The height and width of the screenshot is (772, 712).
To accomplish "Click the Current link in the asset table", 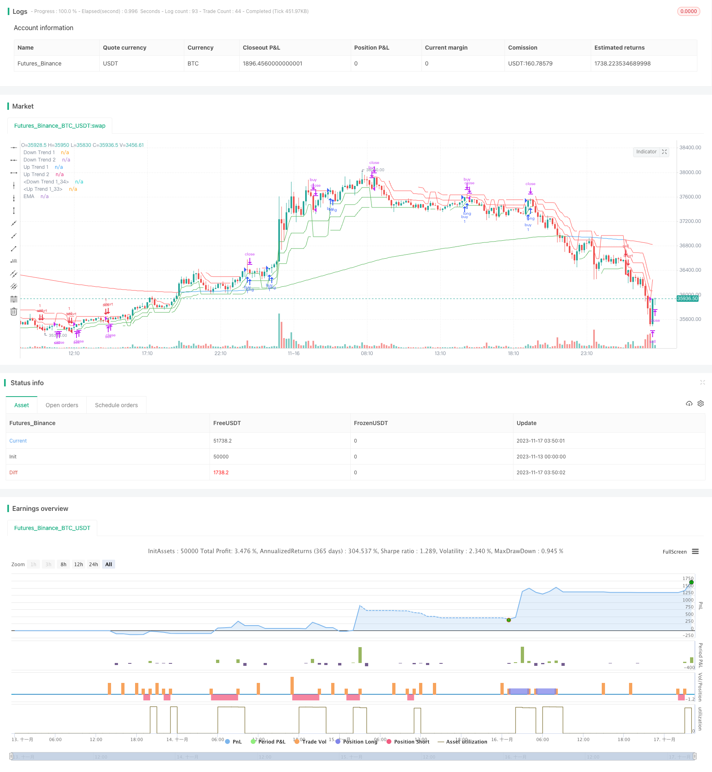I will click(18, 441).
